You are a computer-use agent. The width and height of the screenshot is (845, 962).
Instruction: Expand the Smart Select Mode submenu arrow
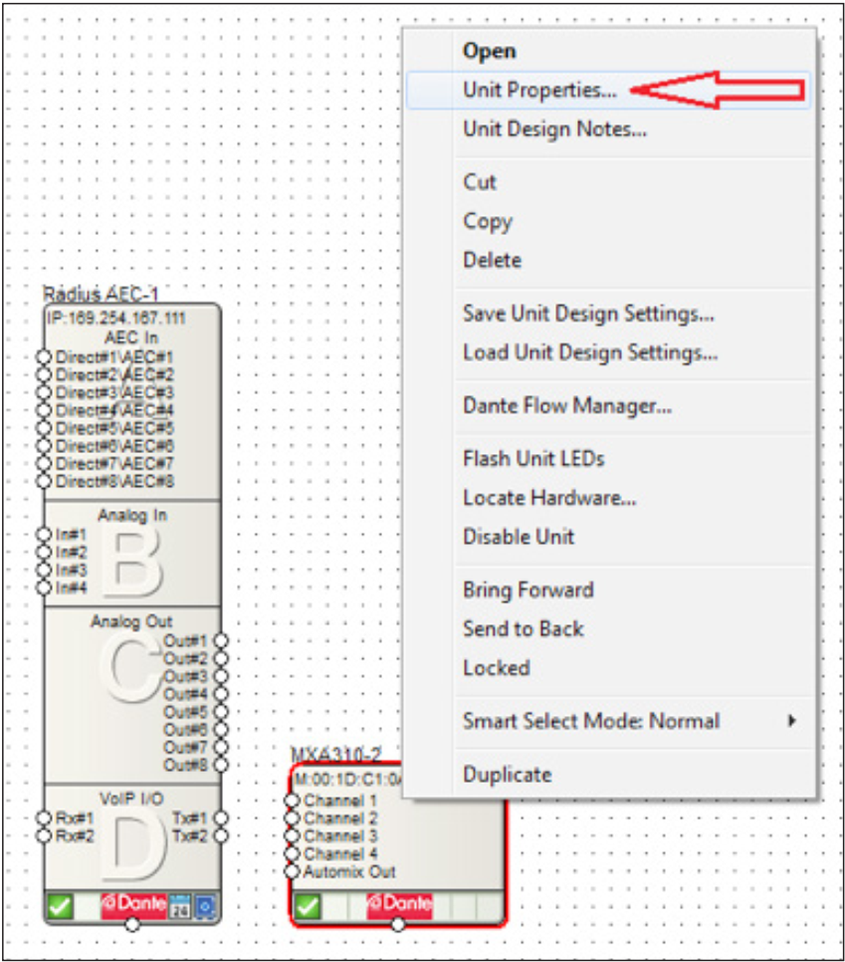tap(792, 720)
